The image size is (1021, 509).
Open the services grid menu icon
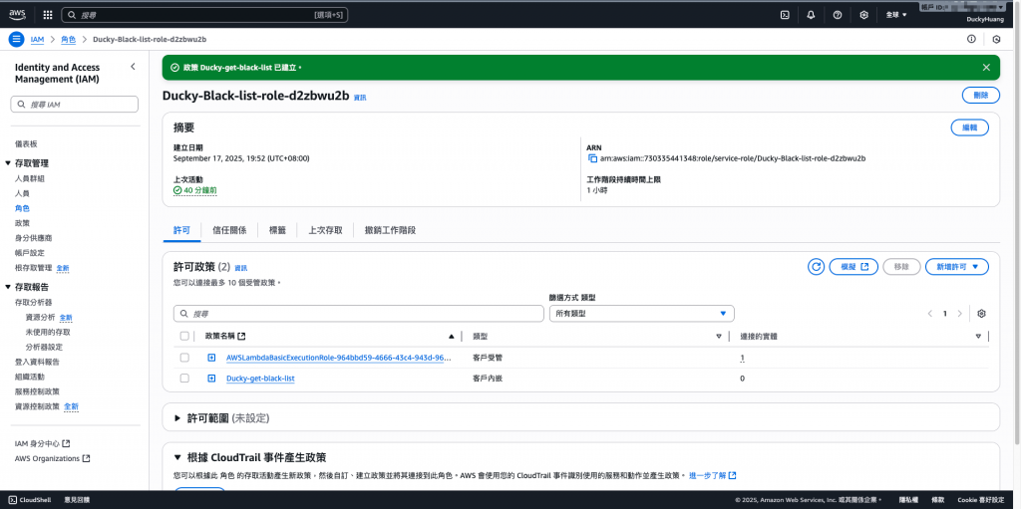coord(48,14)
